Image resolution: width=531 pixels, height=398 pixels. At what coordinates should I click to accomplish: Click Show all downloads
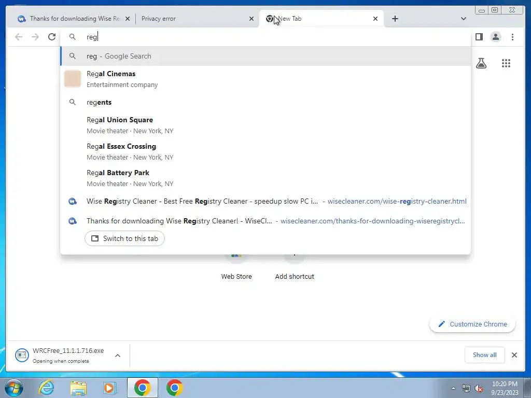click(x=485, y=354)
